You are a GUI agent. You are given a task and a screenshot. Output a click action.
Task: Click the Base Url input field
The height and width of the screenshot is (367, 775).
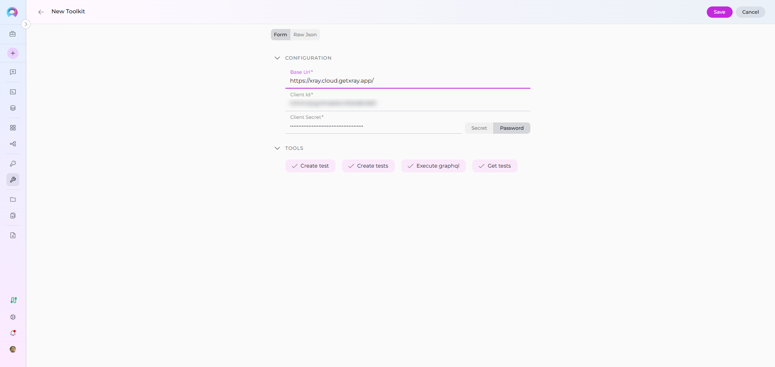click(x=408, y=81)
